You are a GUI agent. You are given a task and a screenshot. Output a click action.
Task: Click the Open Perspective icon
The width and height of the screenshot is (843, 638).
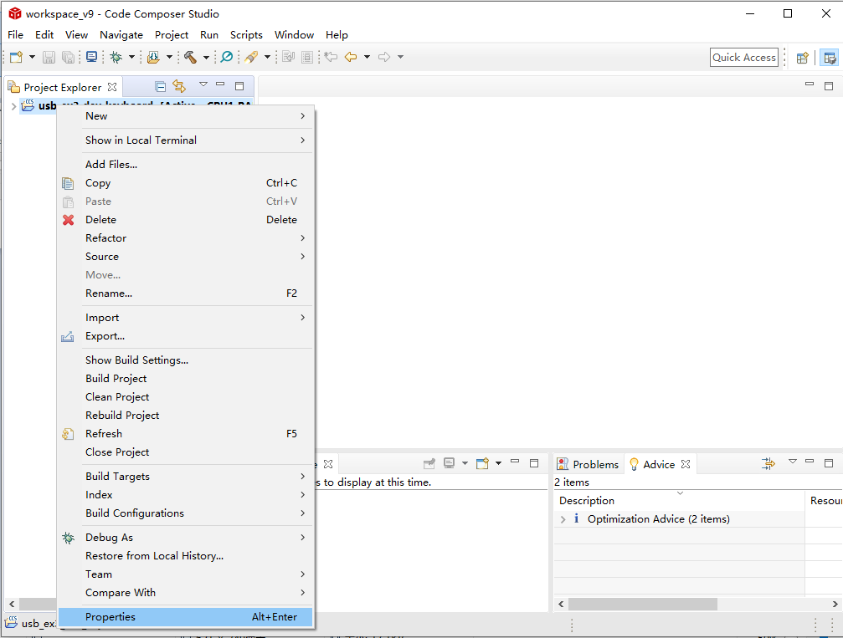coord(803,58)
